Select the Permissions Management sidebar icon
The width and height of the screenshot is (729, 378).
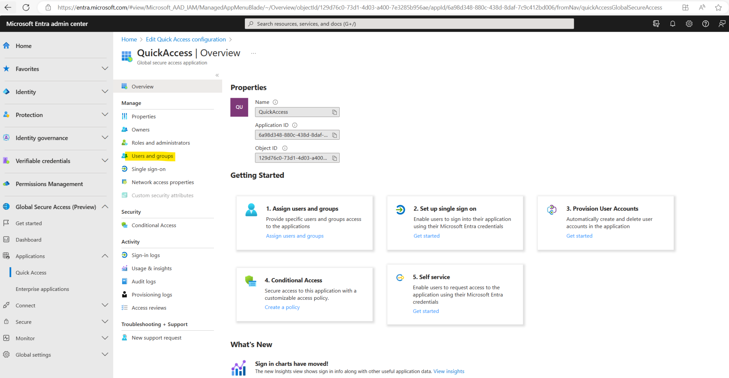tap(6, 184)
